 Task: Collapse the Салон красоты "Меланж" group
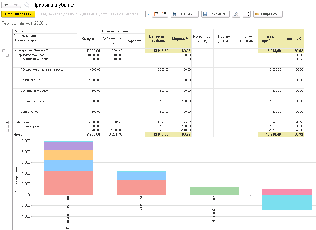pos(3,51)
